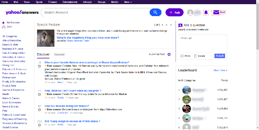This screenshot has width=259, height=130.
Task: Toggle follow circle on Instagram famous question
Action: [x=39, y=110]
